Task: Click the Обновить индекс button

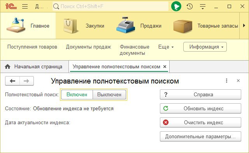Action: pos(201,108)
